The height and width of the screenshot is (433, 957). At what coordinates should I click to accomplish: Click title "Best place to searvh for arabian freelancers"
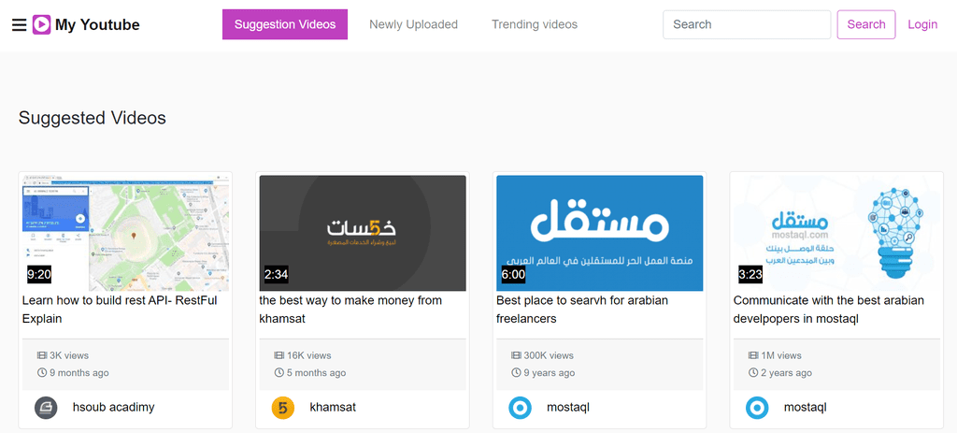click(582, 310)
